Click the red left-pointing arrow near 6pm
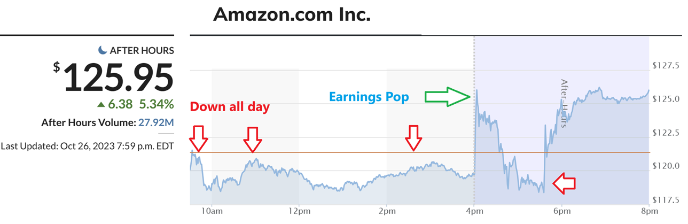688x224 pixels. [x=564, y=184]
